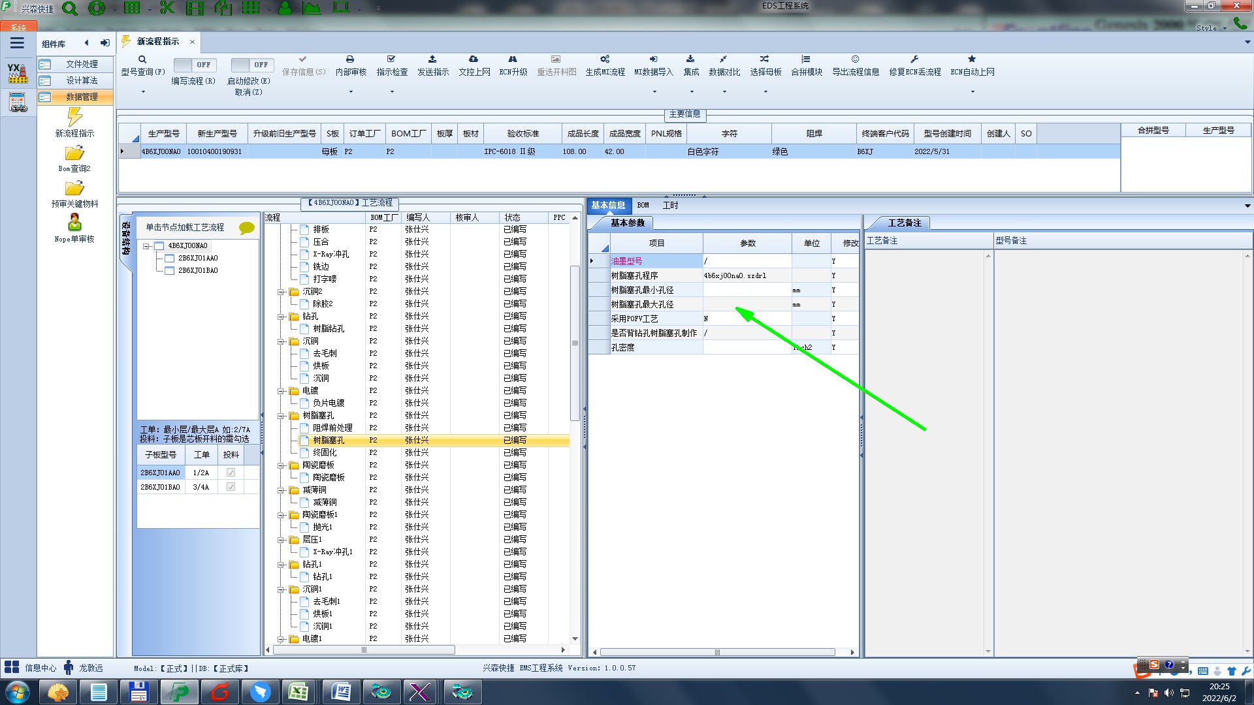Click the ECN升级 icon

click(x=513, y=59)
